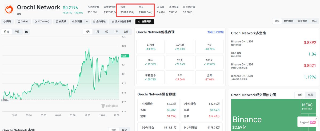
Task: Add to 自选列表 watchlist
Action: pyautogui.click(x=145, y=21)
